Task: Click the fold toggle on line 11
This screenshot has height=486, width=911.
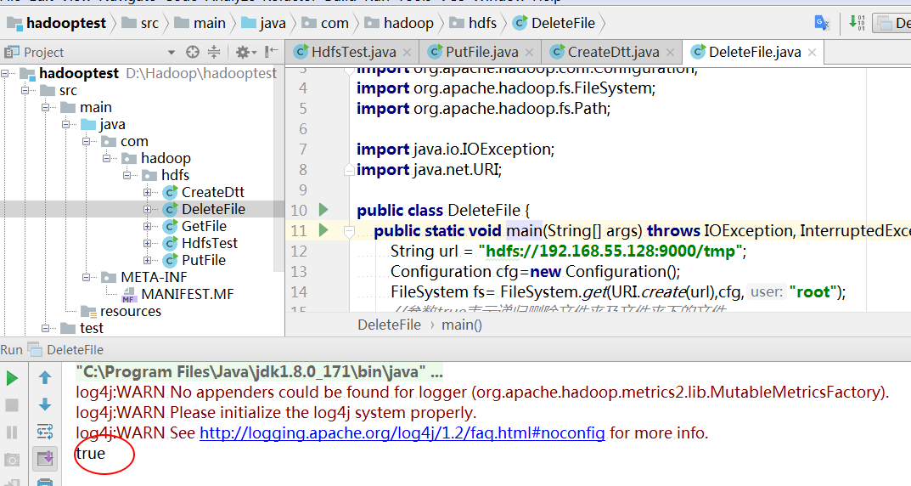Action: pyautogui.click(x=349, y=231)
